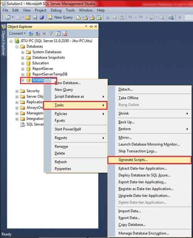Open the Connect dropdown in Object Explorer
Image resolution: width=193 pixels, height=238 pixels.
click(17, 34)
